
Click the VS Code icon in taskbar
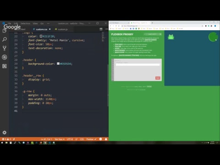[49, 143]
